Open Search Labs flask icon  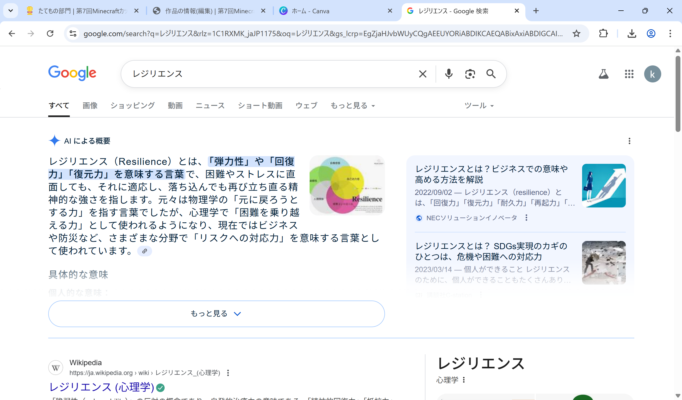click(603, 74)
